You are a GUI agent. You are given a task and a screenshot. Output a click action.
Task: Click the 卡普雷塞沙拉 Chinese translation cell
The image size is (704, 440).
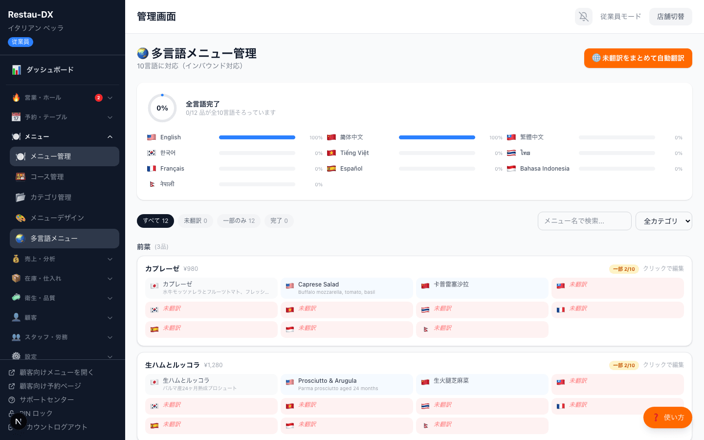pyautogui.click(x=482, y=288)
